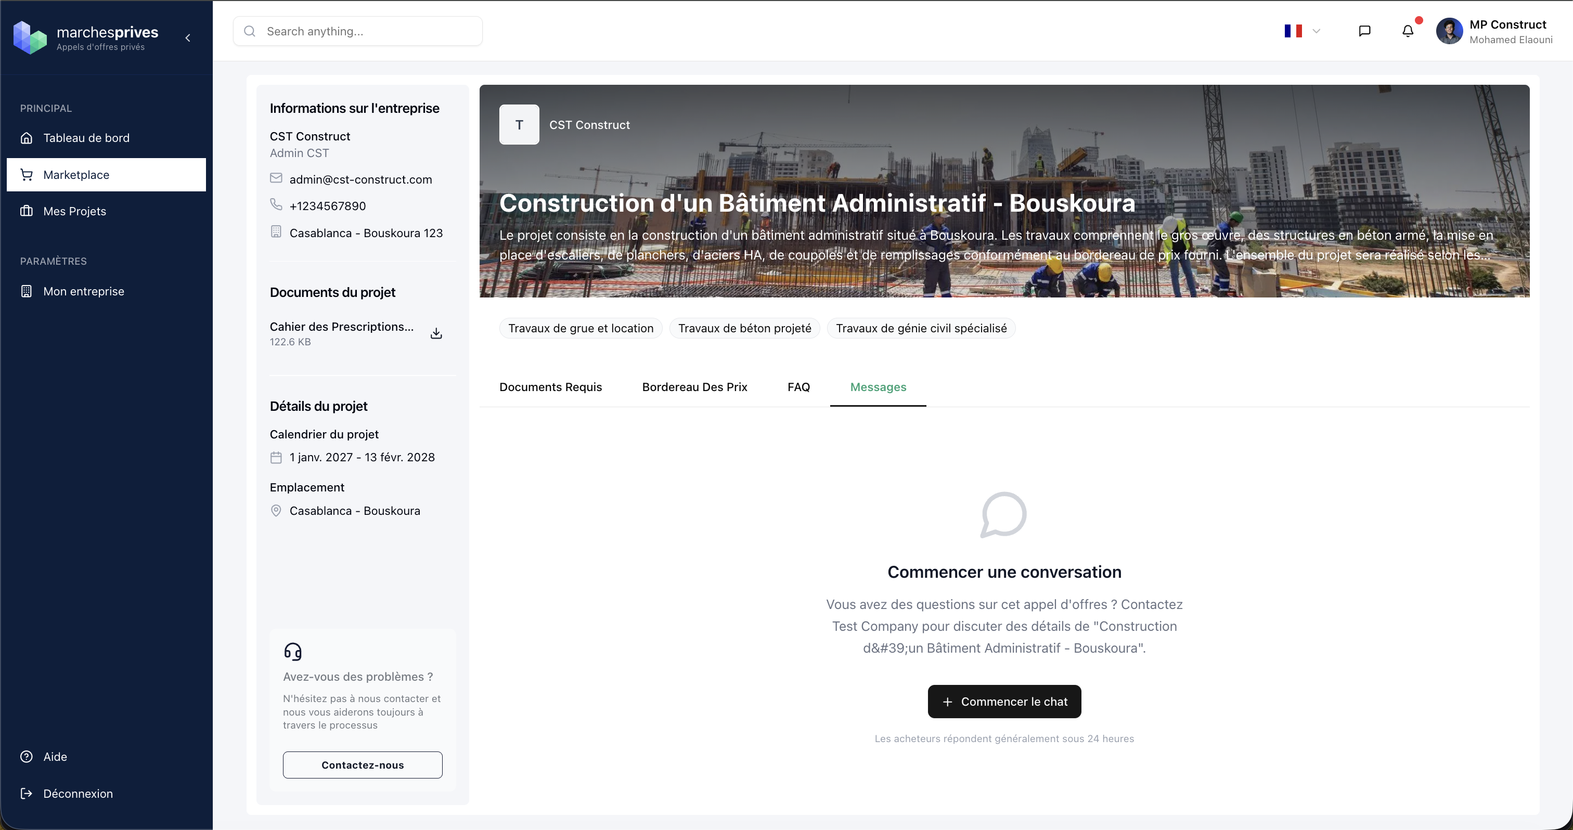The width and height of the screenshot is (1573, 830).
Task: Click the search magnifier icon
Action: [250, 31]
